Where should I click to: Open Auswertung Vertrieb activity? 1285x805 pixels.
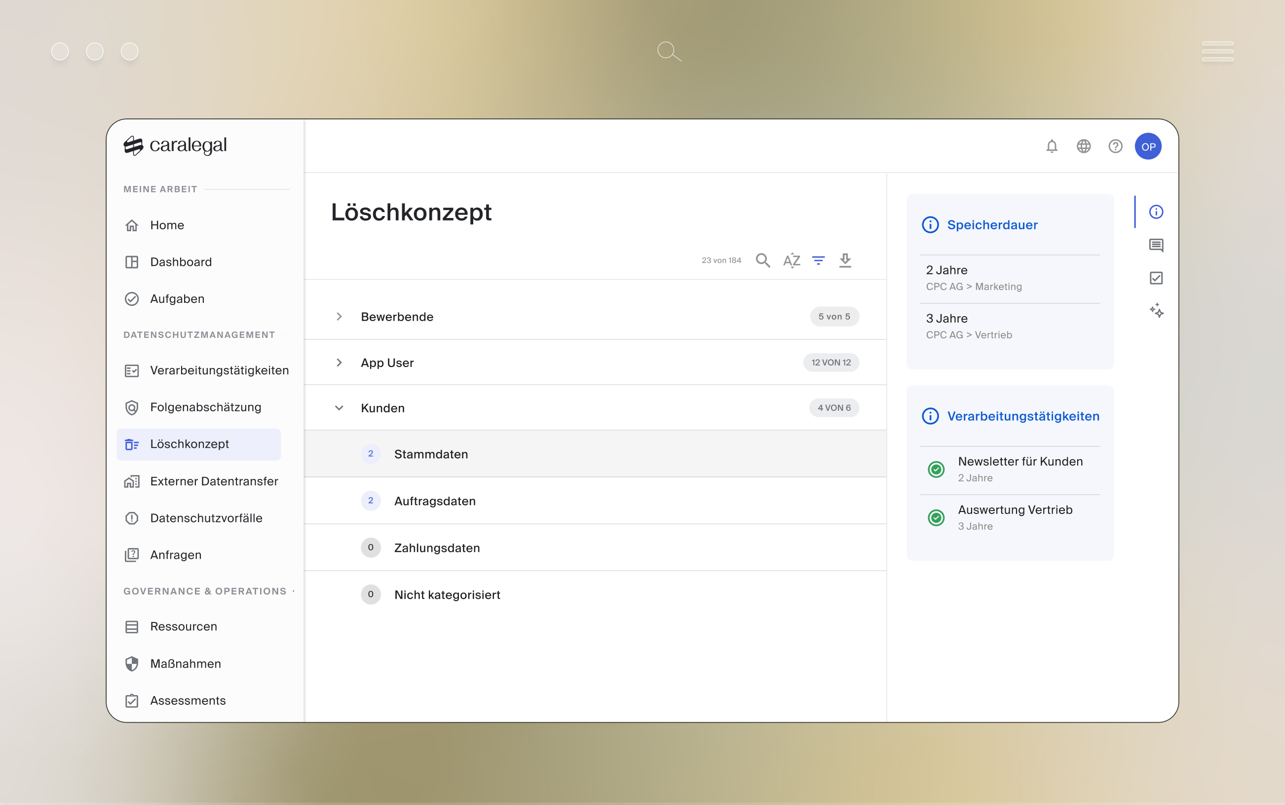pos(1010,517)
